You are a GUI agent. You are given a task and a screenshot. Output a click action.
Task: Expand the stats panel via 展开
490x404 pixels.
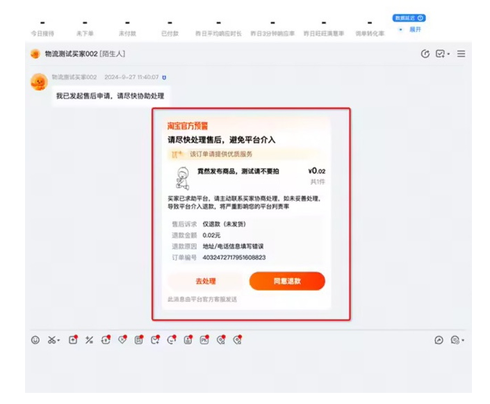415,30
